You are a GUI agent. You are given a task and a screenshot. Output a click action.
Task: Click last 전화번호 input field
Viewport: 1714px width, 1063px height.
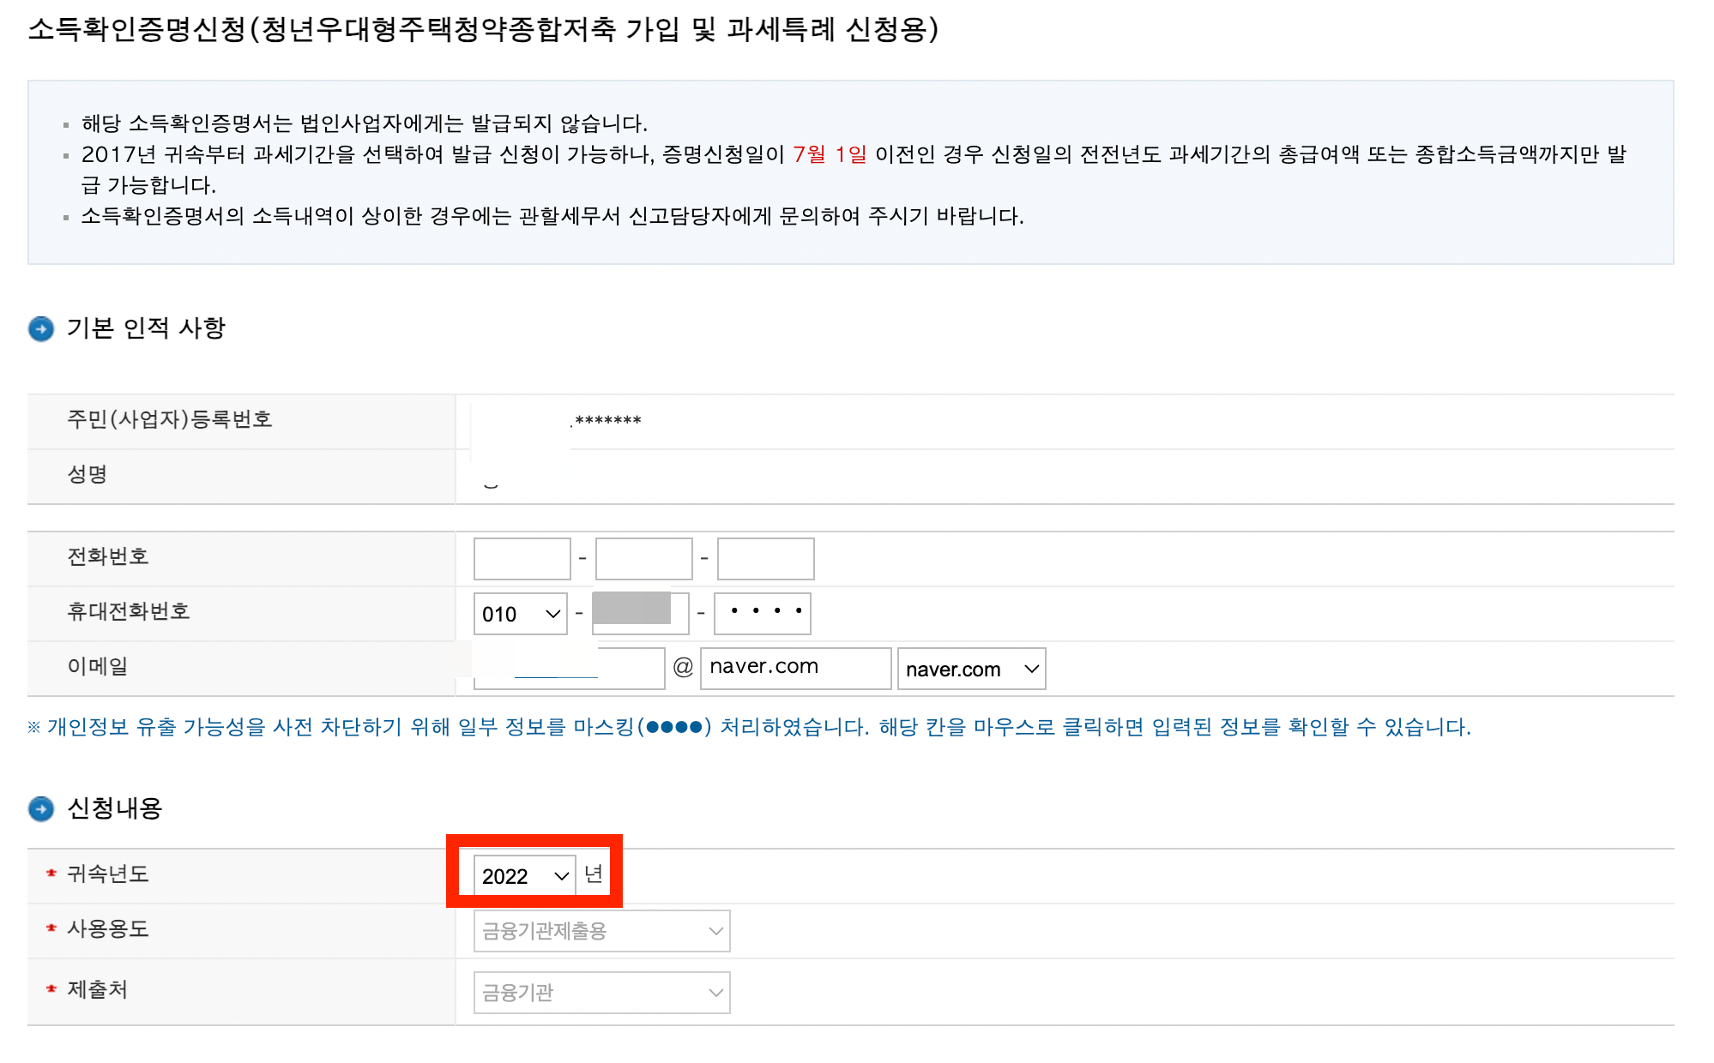click(x=765, y=559)
